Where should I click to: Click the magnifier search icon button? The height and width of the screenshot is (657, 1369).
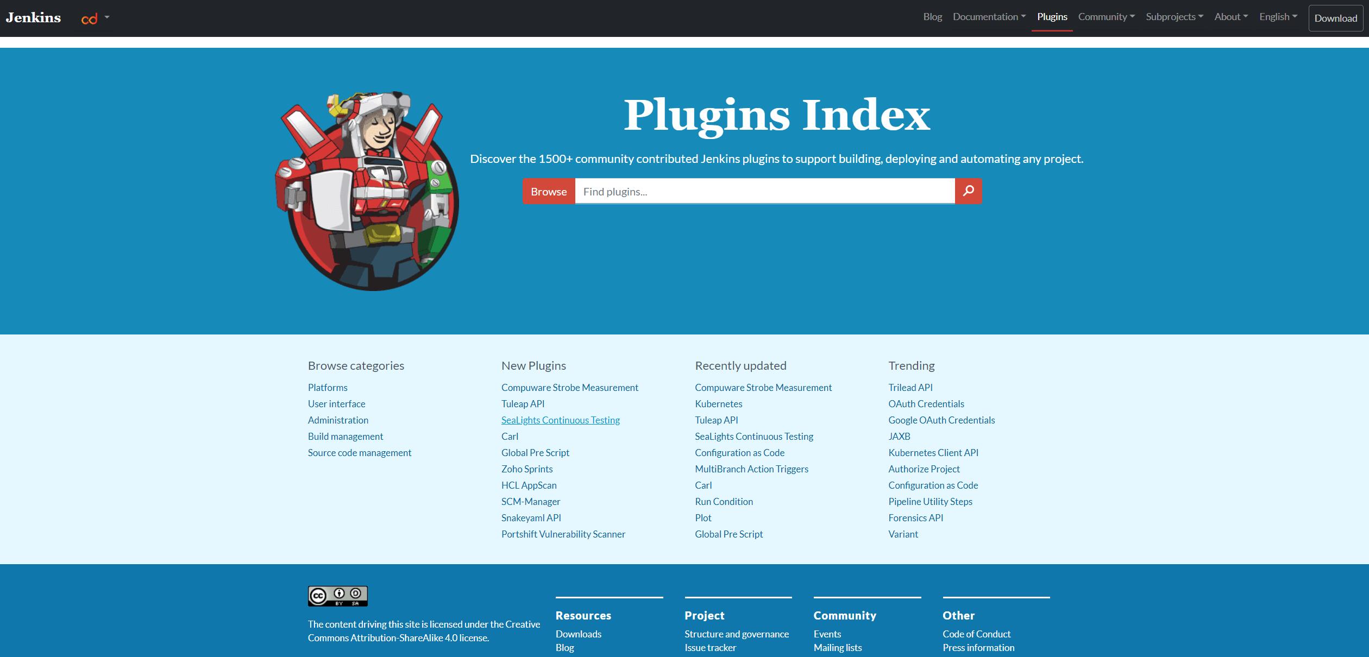pyautogui.click(x=968, y=191)
